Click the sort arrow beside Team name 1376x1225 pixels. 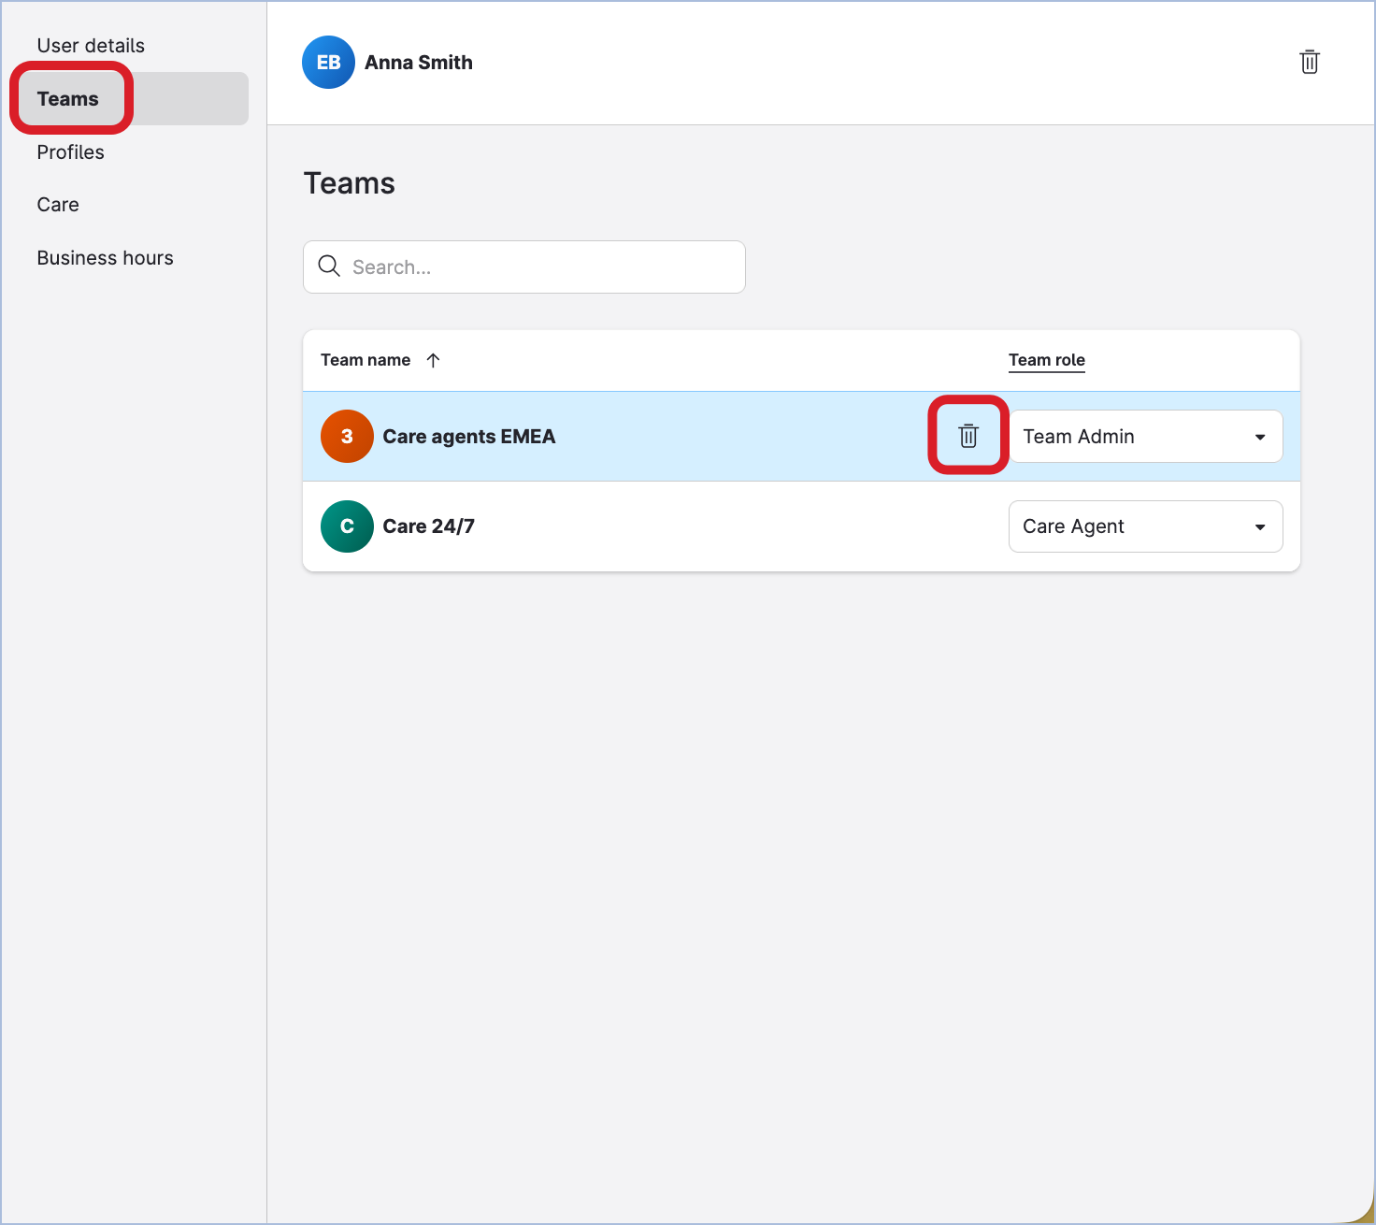click(x=433, y=360)
